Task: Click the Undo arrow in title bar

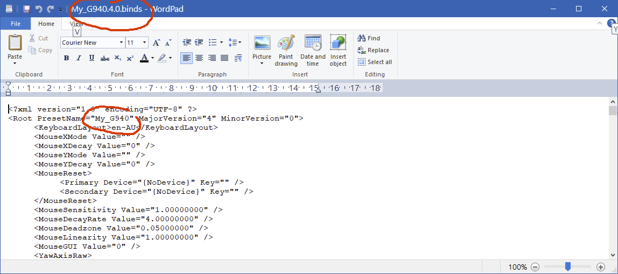Action: 39,9
